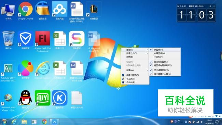Click the window switcher icon on the taskbar
The width and height of the screenshot is (222, 125).
(x=34, y=122)
